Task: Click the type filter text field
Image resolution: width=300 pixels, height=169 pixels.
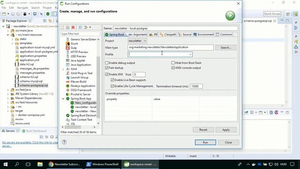Action: click(80, 34)
